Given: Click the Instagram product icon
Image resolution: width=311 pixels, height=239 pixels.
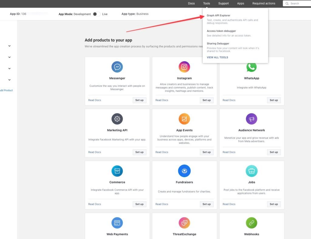Looking at the screenshot, I should [184, 67].
